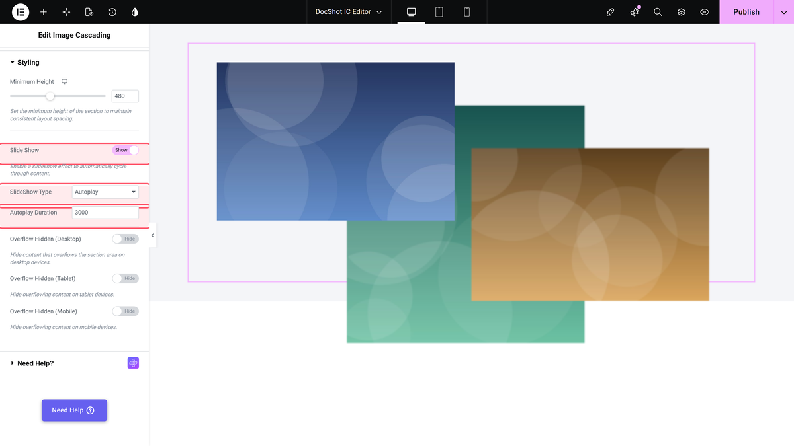This screenshot has width=794, height=446.
Task: Open the revision history clock icon
Action: [112, 12]
